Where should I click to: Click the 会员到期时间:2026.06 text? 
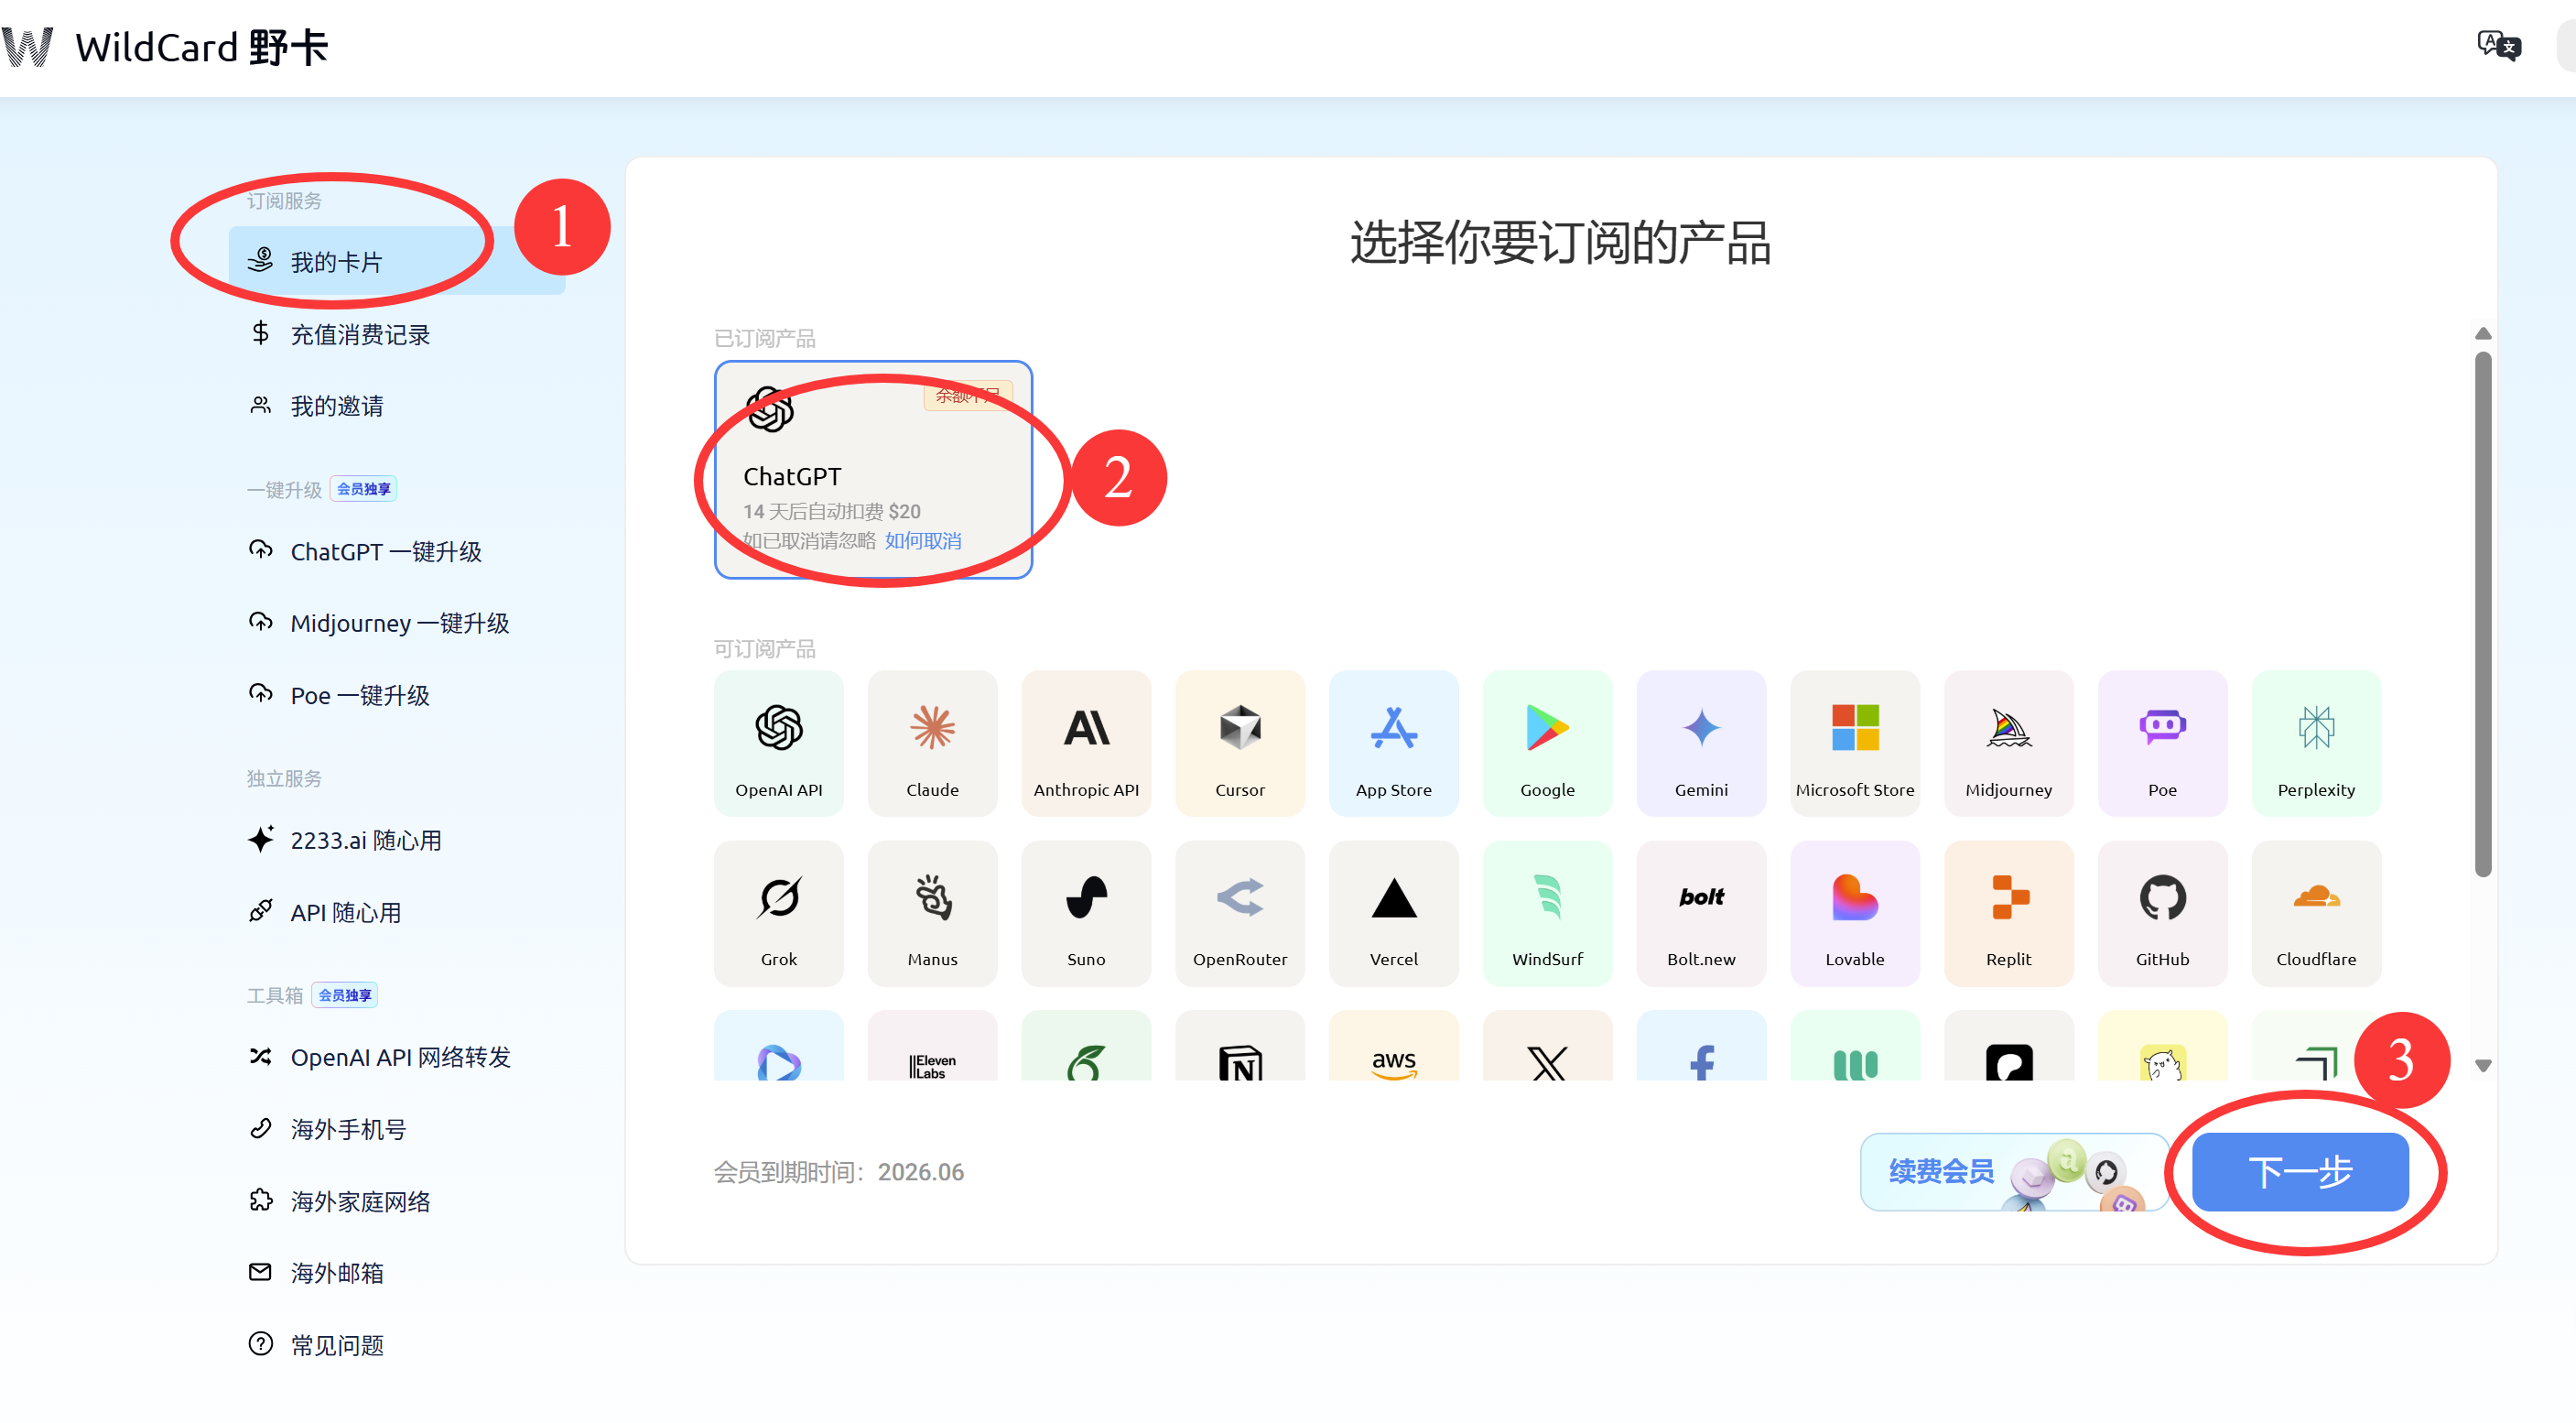(x=838, y=1171)
